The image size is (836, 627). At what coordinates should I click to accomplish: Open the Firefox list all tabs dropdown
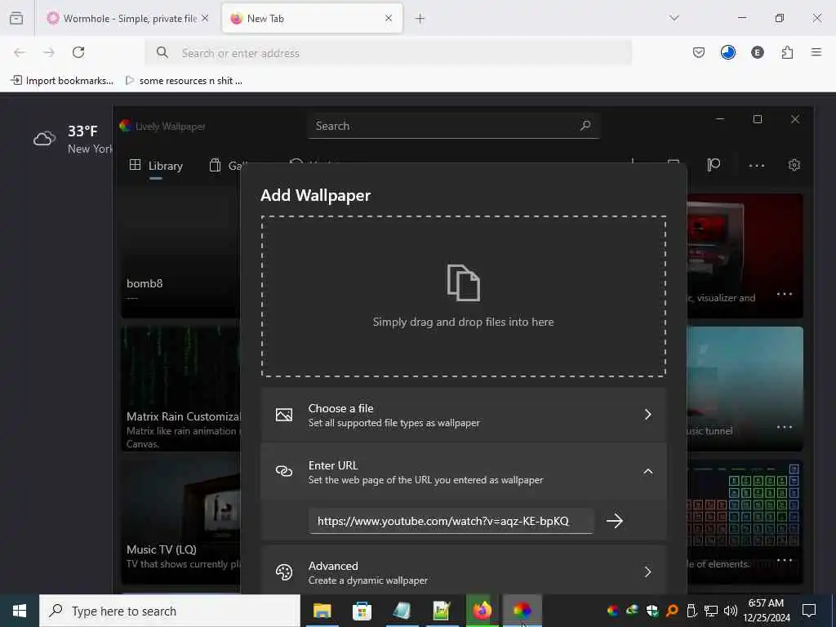tap(674, 18)
